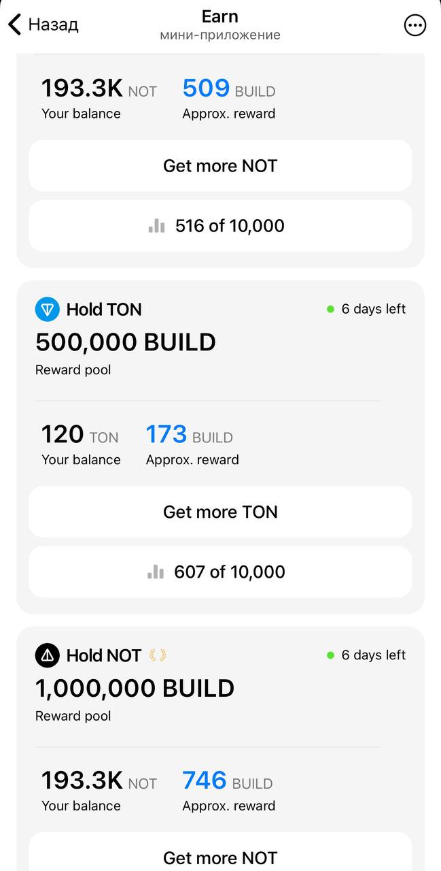Tap the blue TON diamond icon

click(47, 310)
